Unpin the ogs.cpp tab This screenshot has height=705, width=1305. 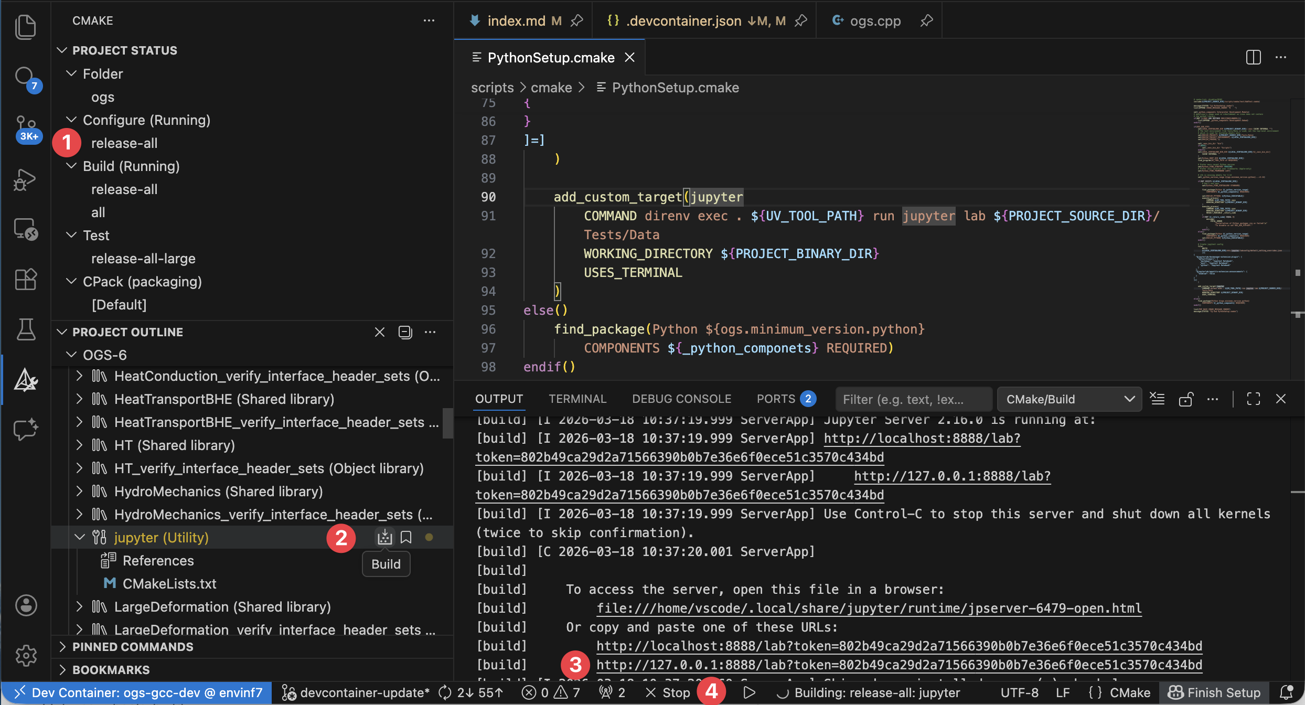[926, 20]
